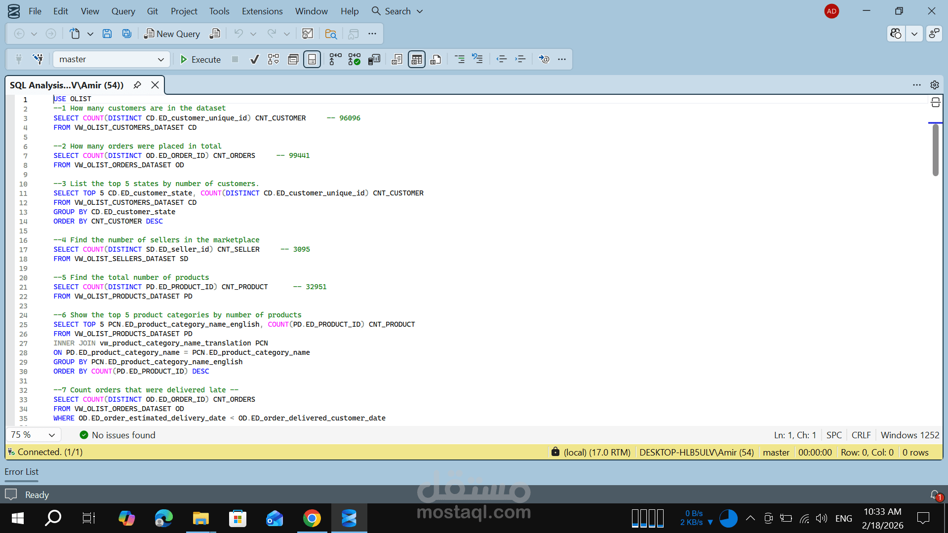Click the editor vertical scrollbar thumb

(935, 150)
